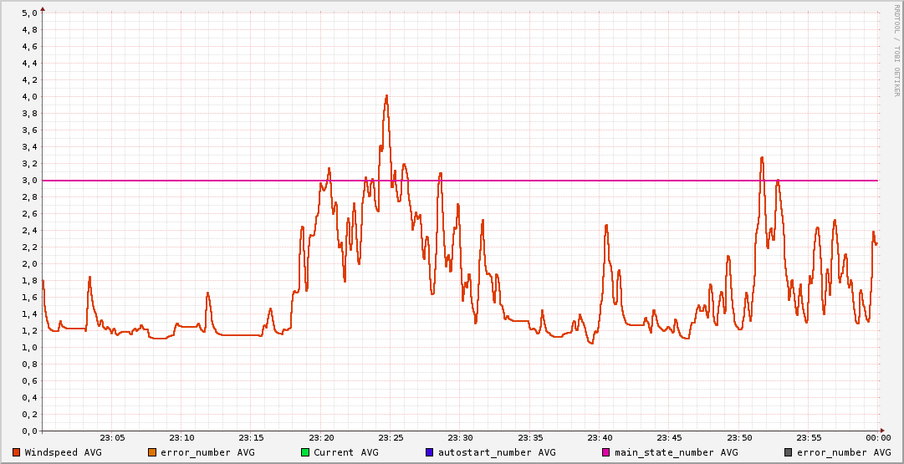Click the 23:25 time axis label
The width and height of the screenshot is (904, 464).
click(391, 437)
